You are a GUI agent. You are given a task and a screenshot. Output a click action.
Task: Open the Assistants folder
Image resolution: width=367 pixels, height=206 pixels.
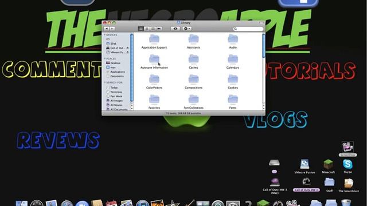tap(193, 39)
